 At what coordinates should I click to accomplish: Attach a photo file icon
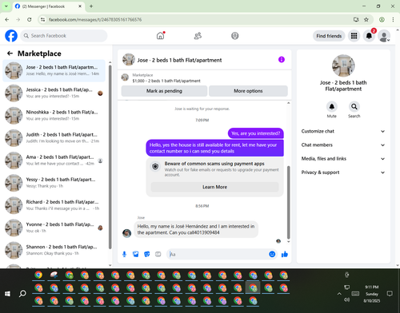tap(136, 254)
